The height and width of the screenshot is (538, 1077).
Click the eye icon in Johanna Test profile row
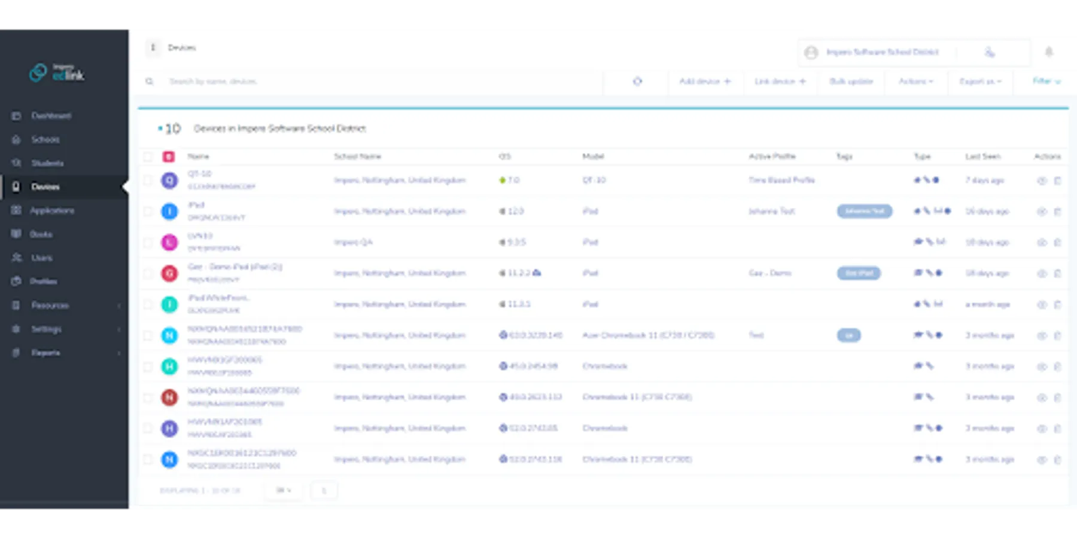pyautogui.click(x=1042, y=212)
